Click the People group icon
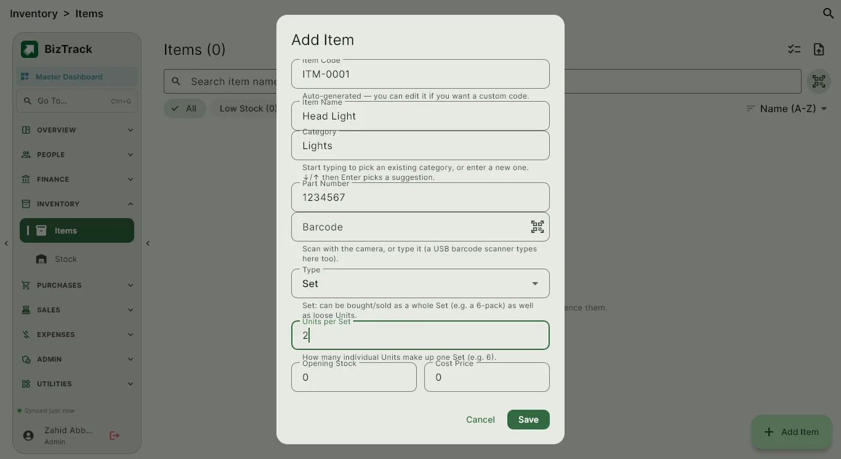Screen dimensions: 841x459 [26, 155]
